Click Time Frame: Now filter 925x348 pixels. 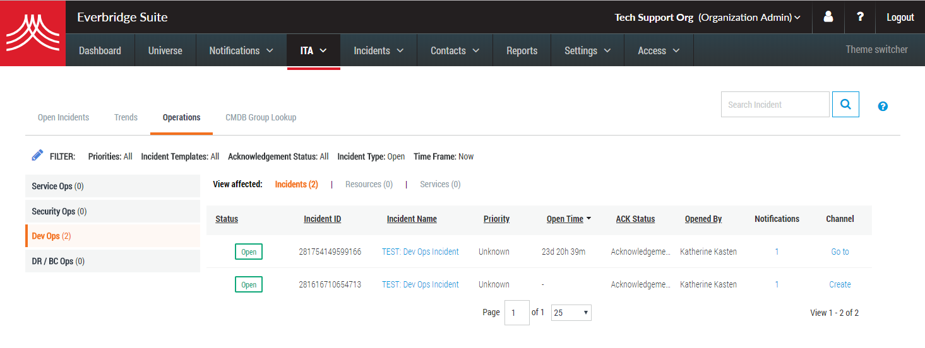[x=444, y=156]
